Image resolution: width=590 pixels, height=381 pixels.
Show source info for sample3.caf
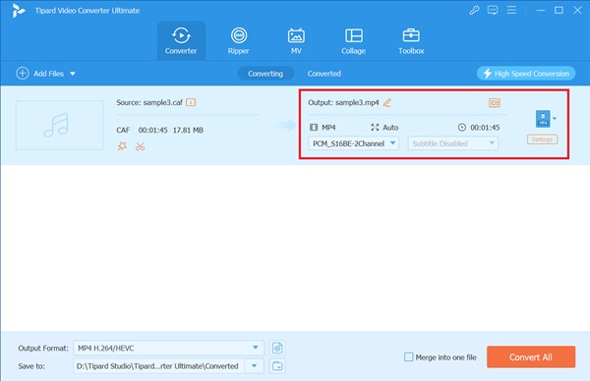tap(191, 102)
